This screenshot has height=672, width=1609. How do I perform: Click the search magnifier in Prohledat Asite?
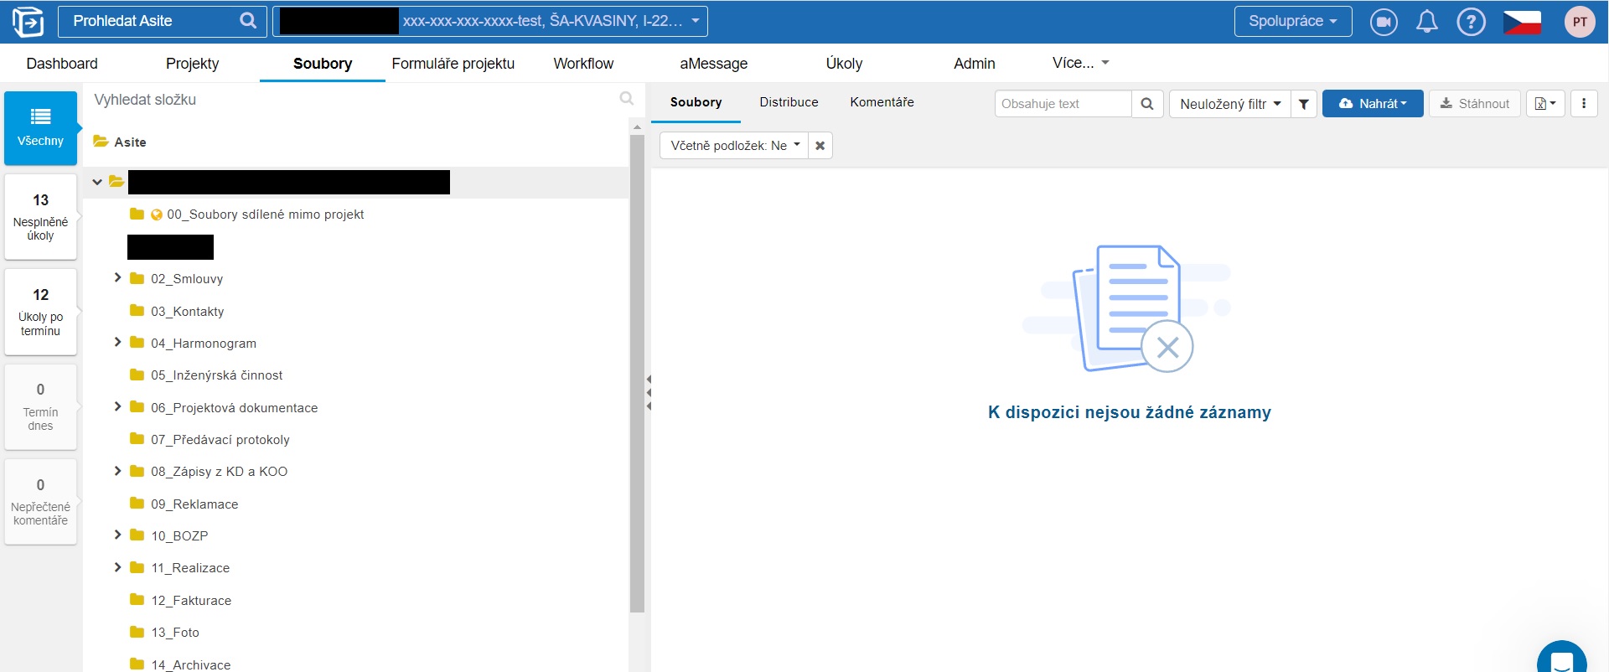pos(248,21)
